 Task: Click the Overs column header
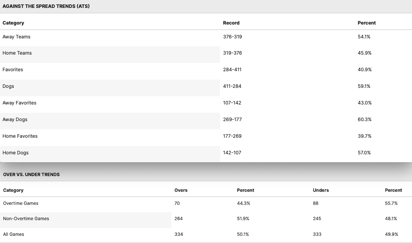click(x=181, y=190)
